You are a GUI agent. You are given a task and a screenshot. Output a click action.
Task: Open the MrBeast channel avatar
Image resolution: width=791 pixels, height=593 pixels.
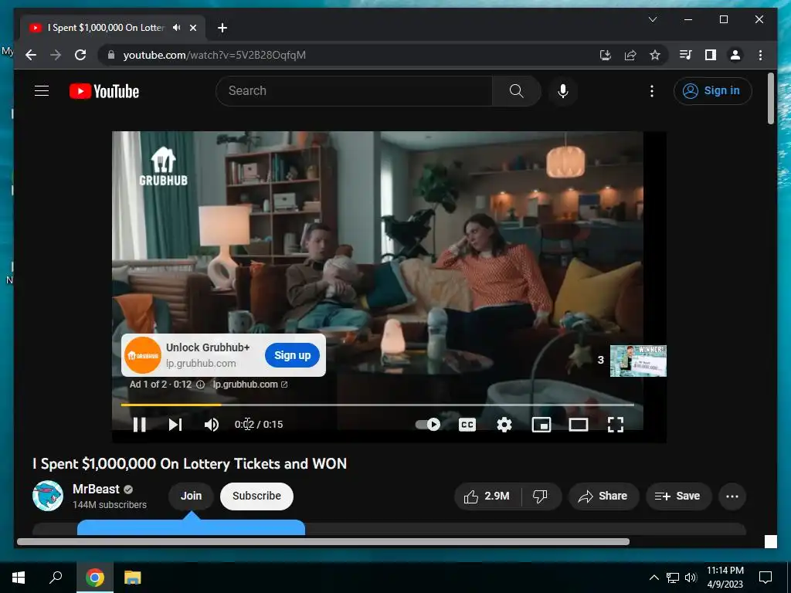pyautogui.click(x=48, y=496)
